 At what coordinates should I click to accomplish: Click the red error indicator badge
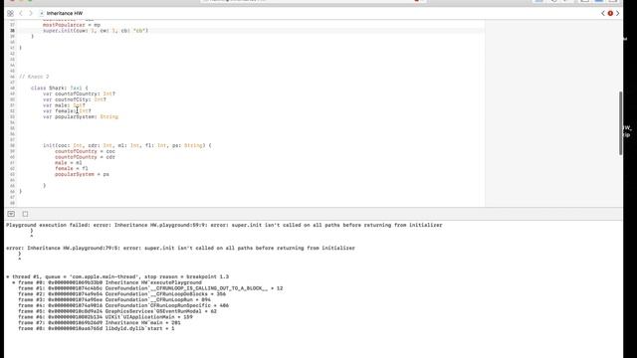point(610,13)
